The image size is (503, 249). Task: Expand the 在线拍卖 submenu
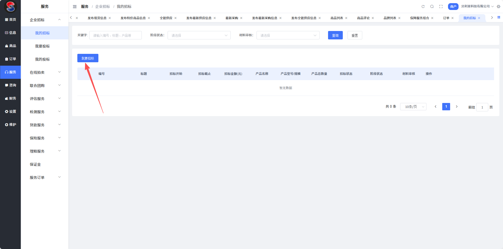click(x=44, y=72)
